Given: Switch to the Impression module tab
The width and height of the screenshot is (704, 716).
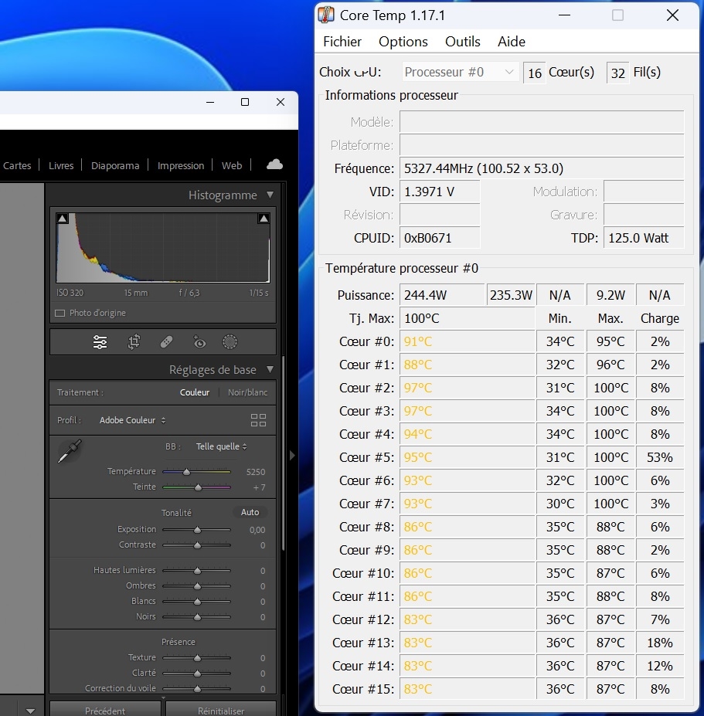Looking at the screenshot, I should pyautogui.click(x=181, y=165).
